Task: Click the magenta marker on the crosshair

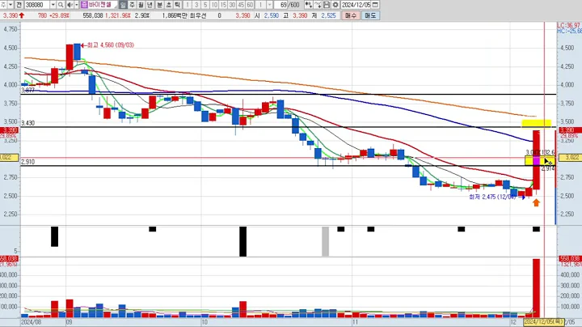Action: (x=537, y=160)
